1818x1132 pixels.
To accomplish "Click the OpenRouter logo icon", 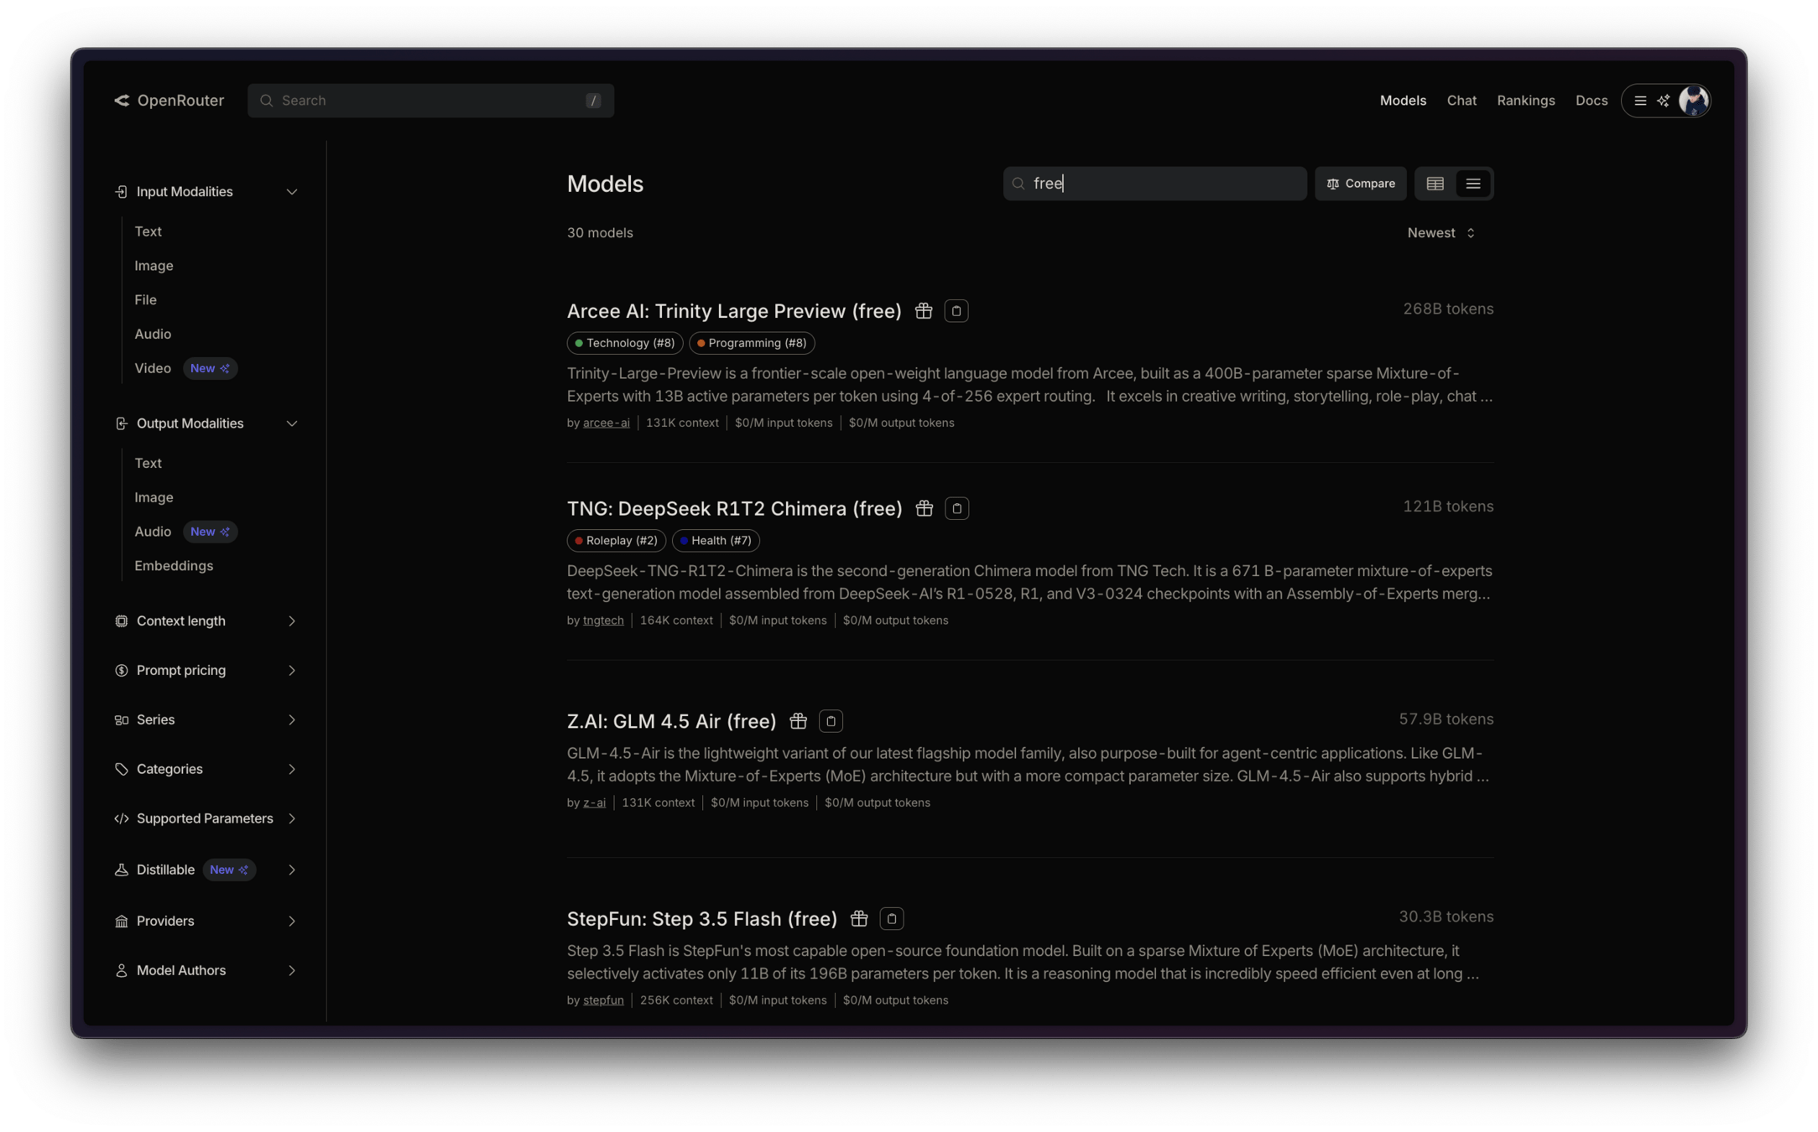I will (x=122, y=101).
